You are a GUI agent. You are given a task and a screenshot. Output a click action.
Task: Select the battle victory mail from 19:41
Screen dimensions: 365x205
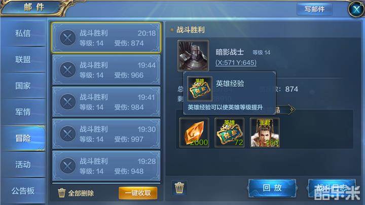click(x=106, y=102)
